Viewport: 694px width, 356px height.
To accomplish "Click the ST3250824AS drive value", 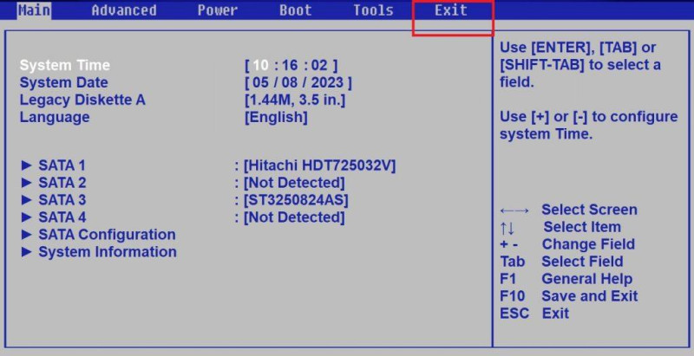I will 296,199.
